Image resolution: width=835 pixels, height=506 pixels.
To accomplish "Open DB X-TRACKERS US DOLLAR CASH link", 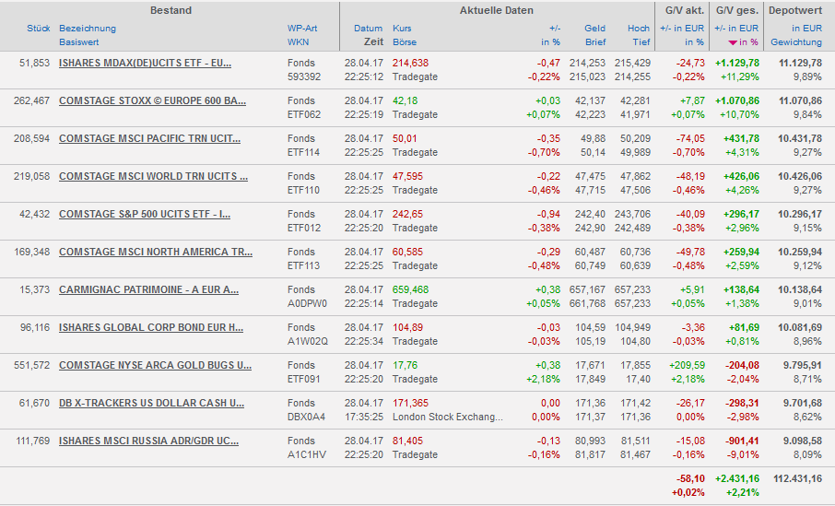I will pos(151,403).
